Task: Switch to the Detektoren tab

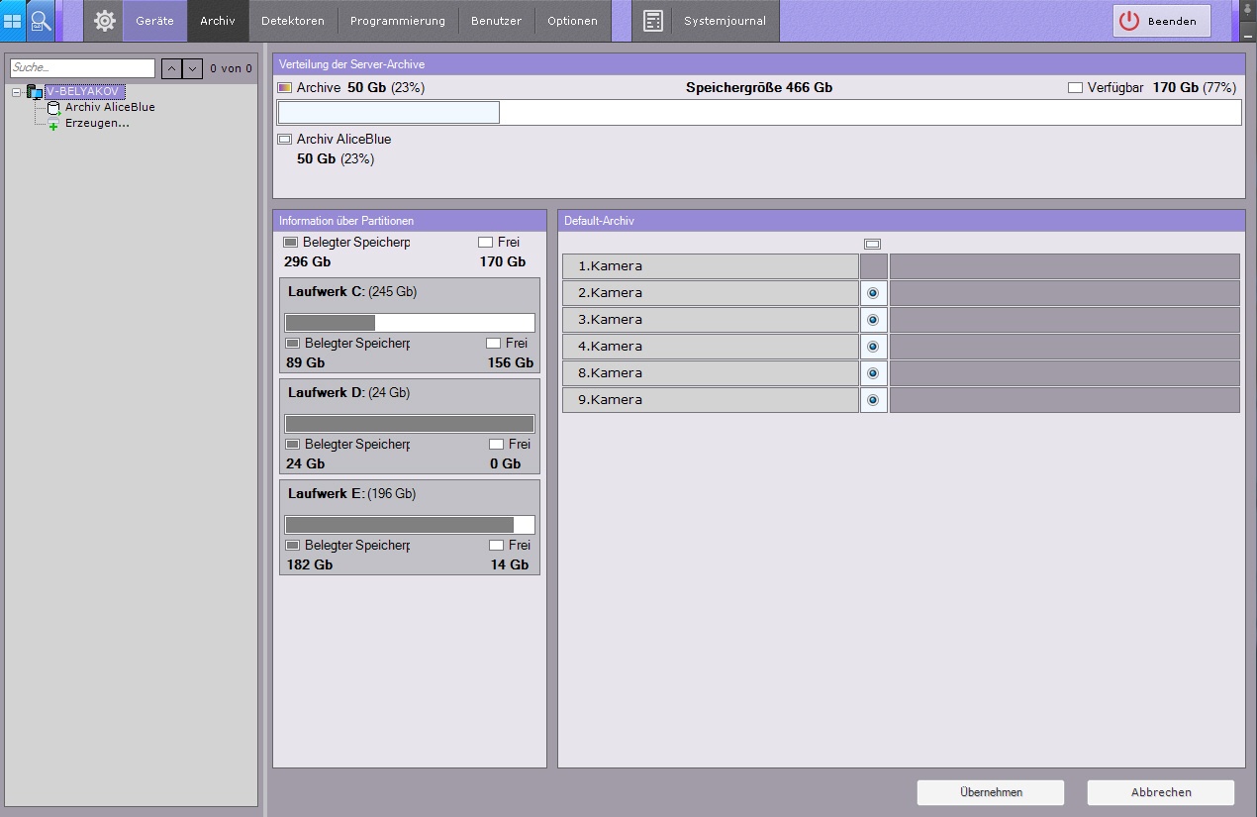Action: (292, 21)
